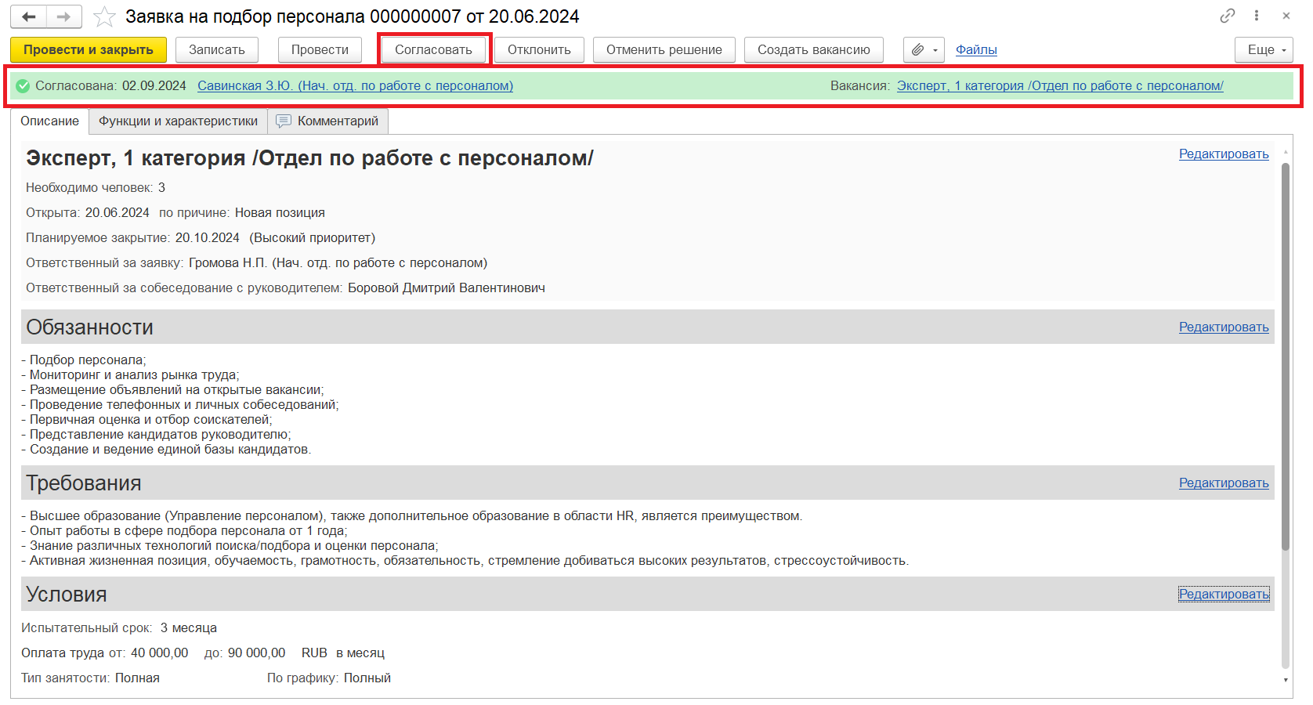Click the green approval status checkmark
This screenshot has height=705, width=1313.
pyautogui.click(x=23, y=86)
